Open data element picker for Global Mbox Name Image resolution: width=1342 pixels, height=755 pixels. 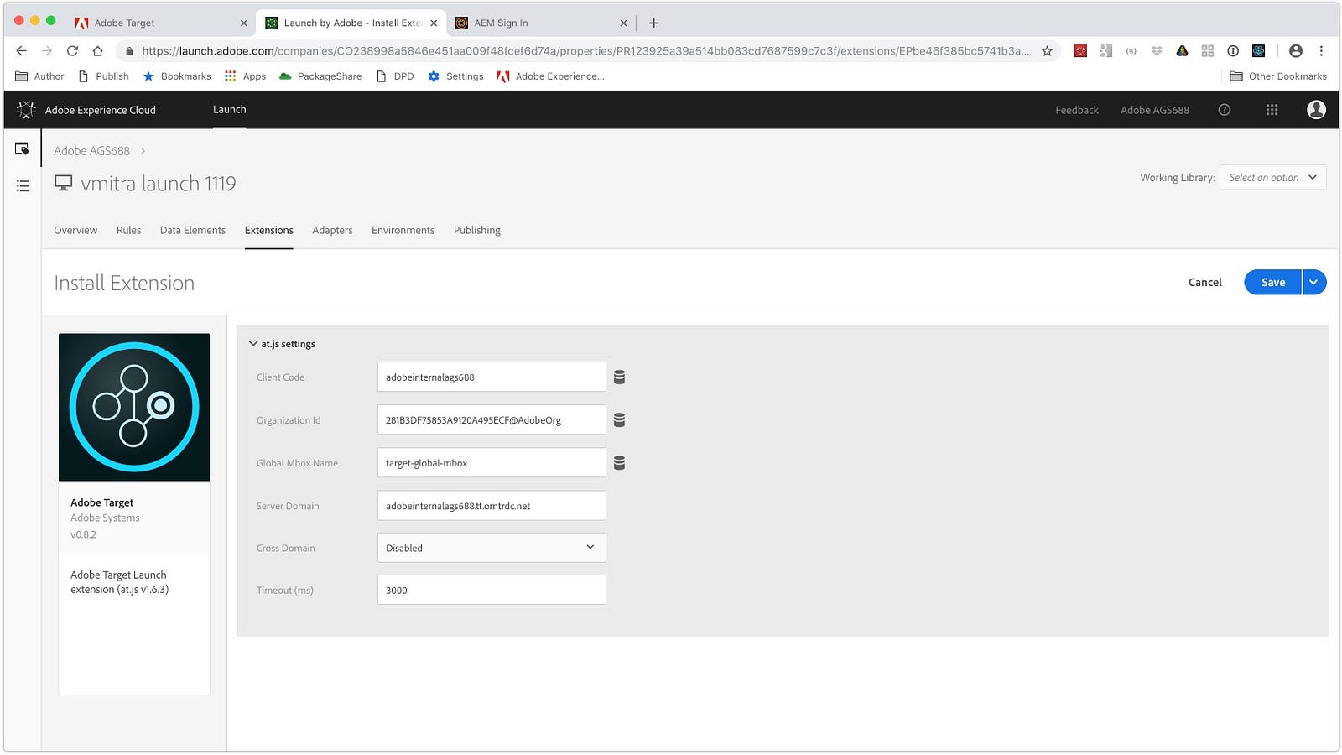[619, 463]
